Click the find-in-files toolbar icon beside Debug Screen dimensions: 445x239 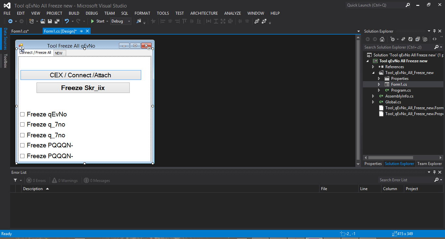[139, 21]
